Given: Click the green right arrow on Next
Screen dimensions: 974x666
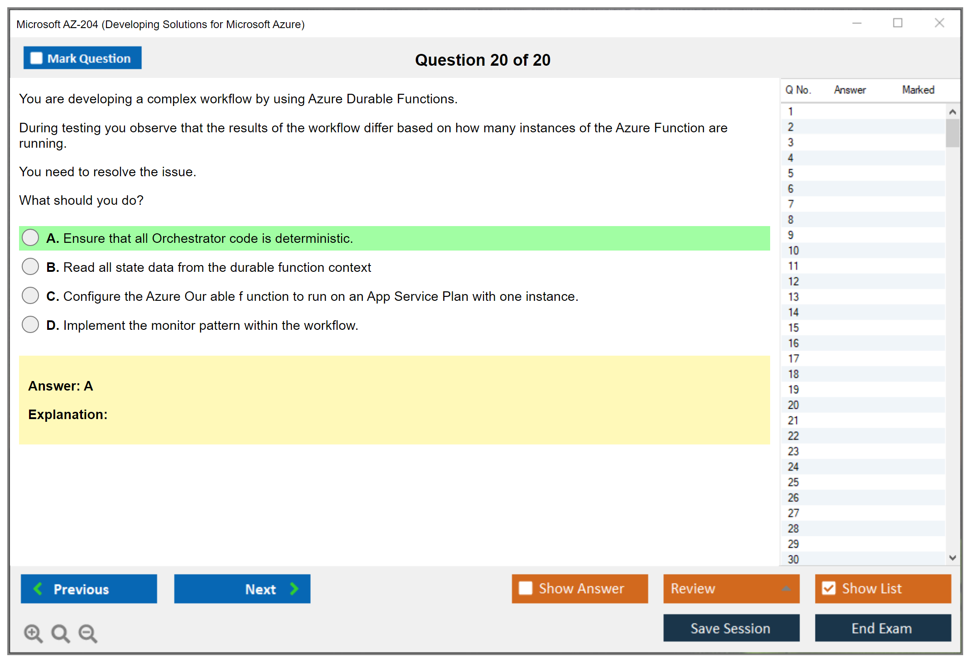Looking at the screenshot, I should pyautogui.click(x=294, y=589).
